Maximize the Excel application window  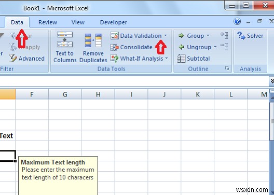click(246, 5)
